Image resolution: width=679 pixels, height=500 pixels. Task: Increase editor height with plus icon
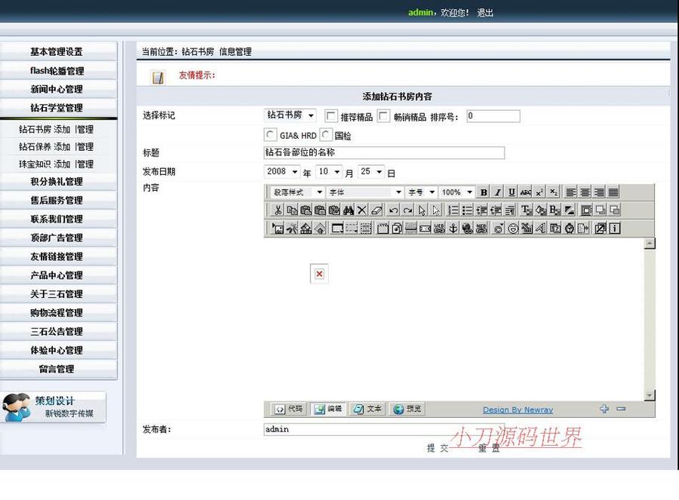coord(604,409)
